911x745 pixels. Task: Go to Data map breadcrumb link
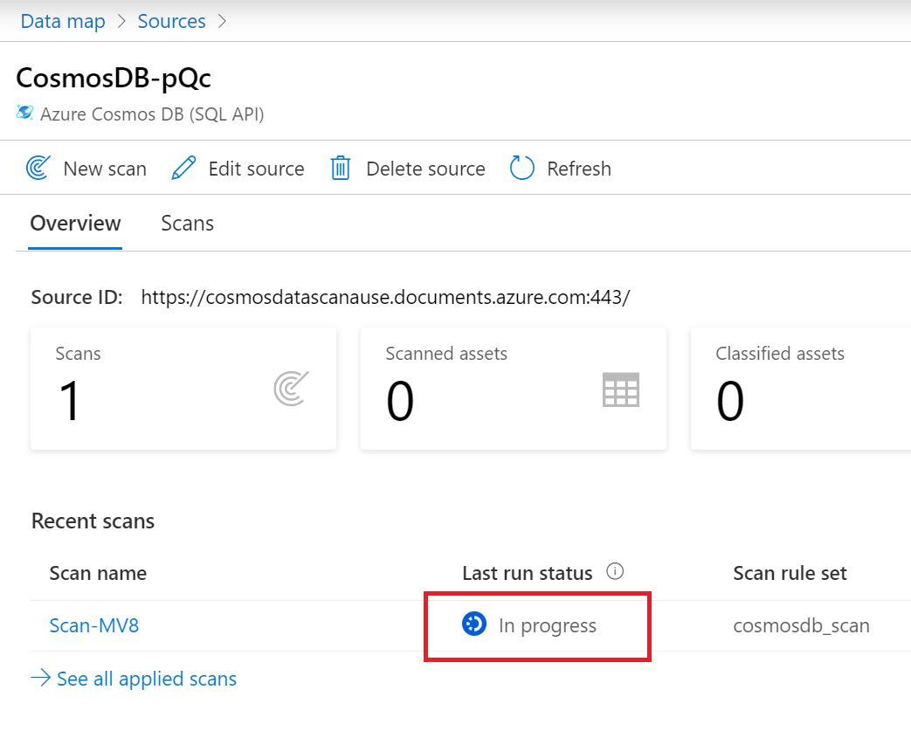(63, 21)
